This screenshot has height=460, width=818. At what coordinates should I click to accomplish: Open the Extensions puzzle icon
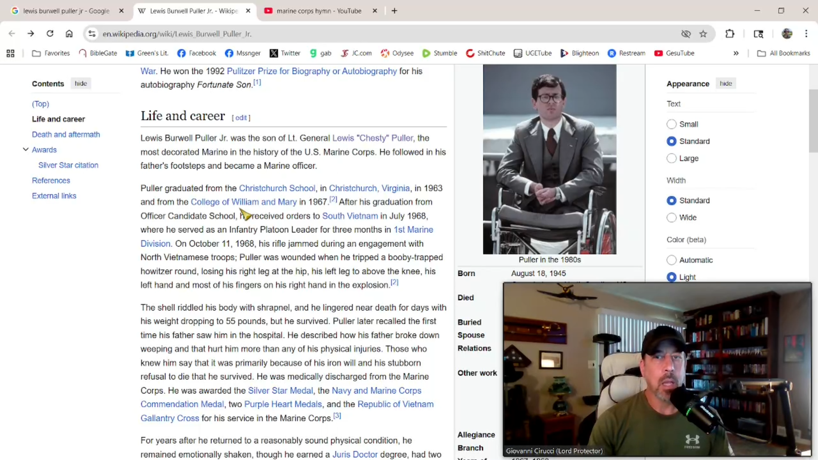[x=730, y=34]
